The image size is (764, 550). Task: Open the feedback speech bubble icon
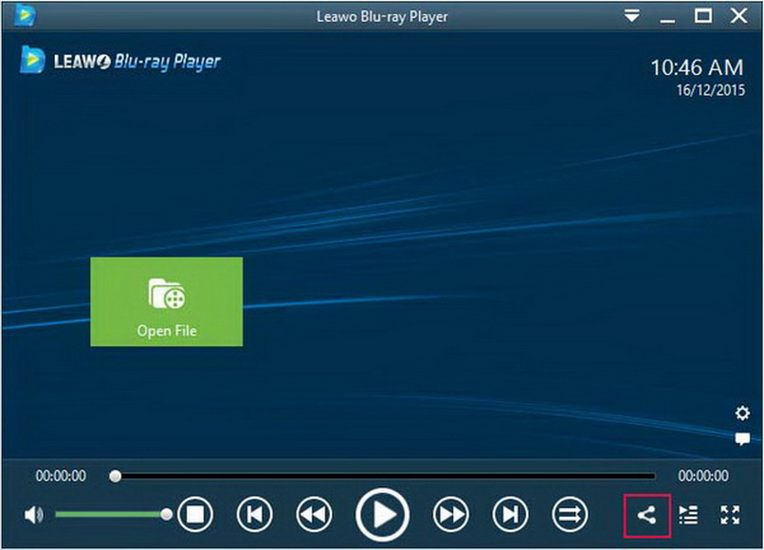(x=742, y=440)
